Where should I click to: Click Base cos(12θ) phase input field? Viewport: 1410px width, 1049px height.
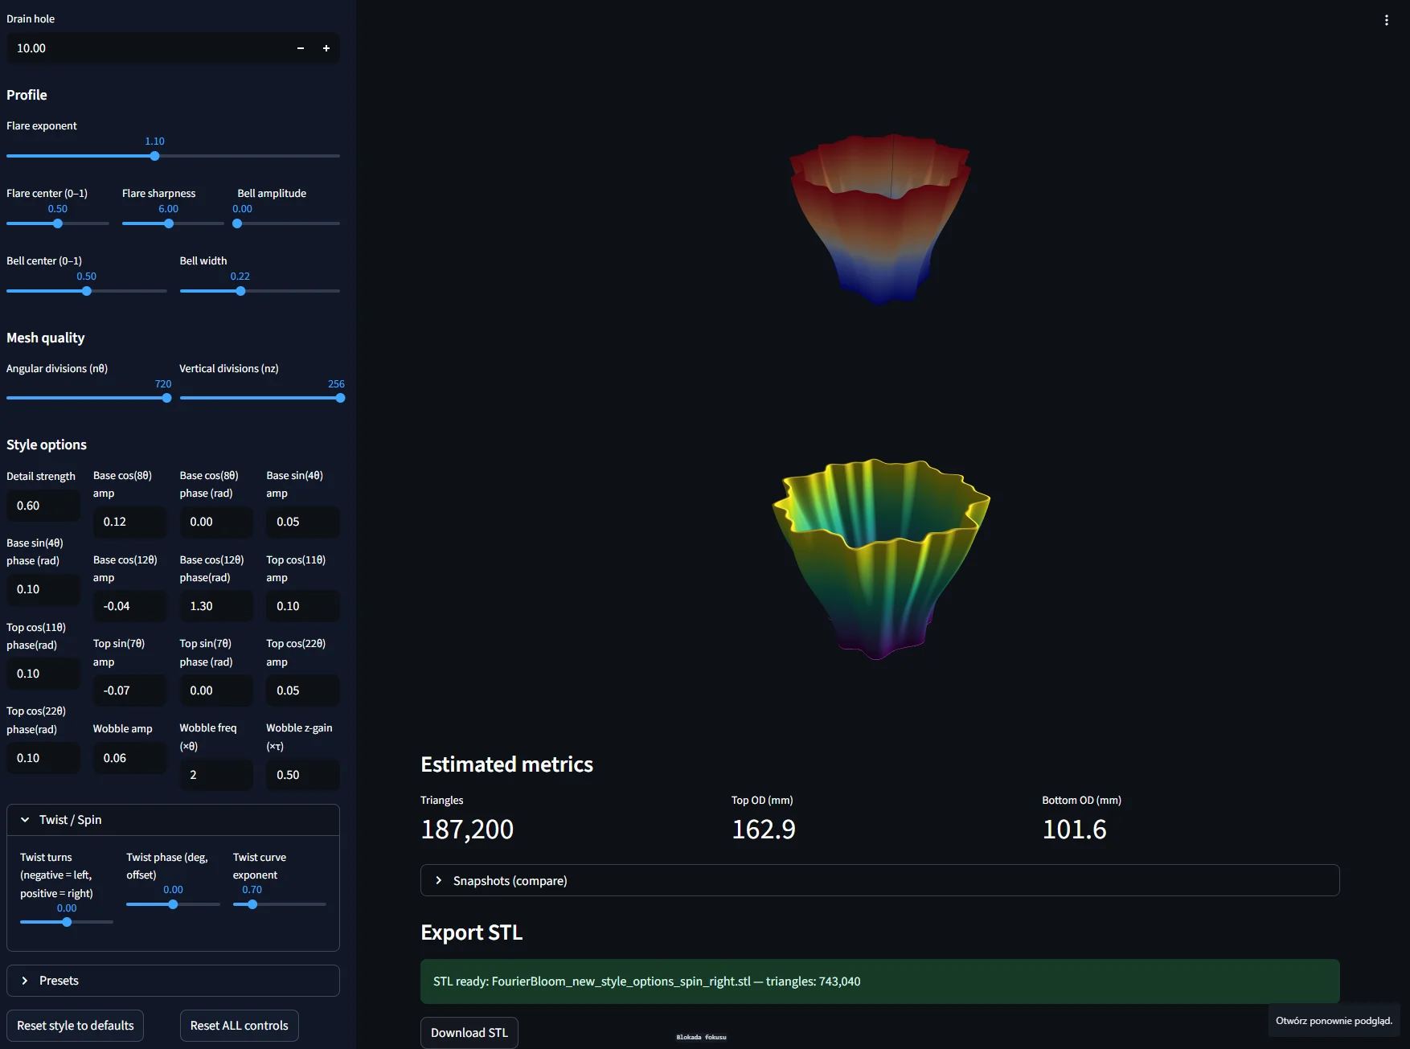tap(216, 606)
